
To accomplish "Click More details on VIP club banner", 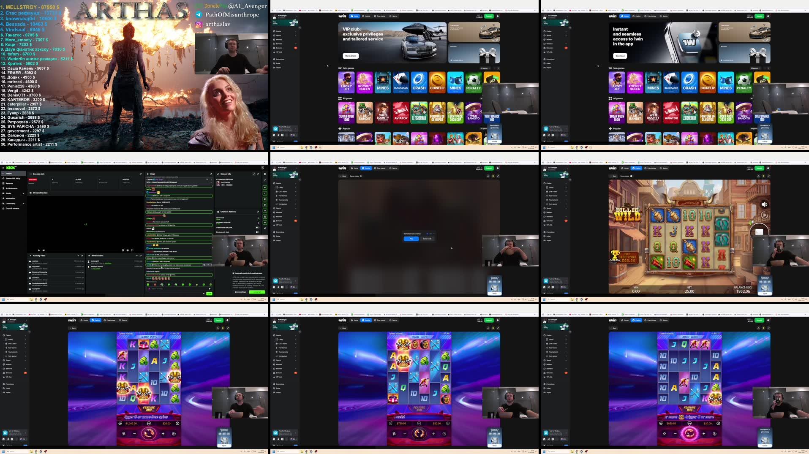I will [351, 56].
